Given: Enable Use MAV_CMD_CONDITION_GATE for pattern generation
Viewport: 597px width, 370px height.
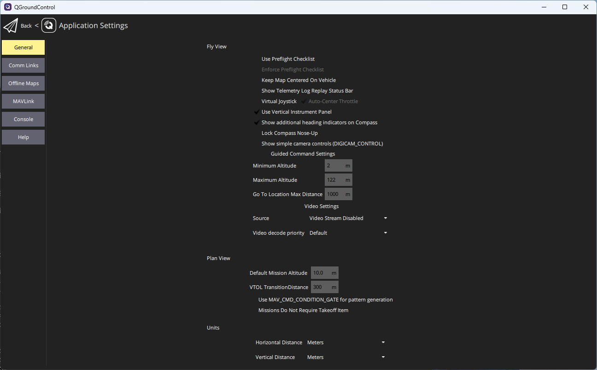Looking at the screenshot, I should [322, 300].
